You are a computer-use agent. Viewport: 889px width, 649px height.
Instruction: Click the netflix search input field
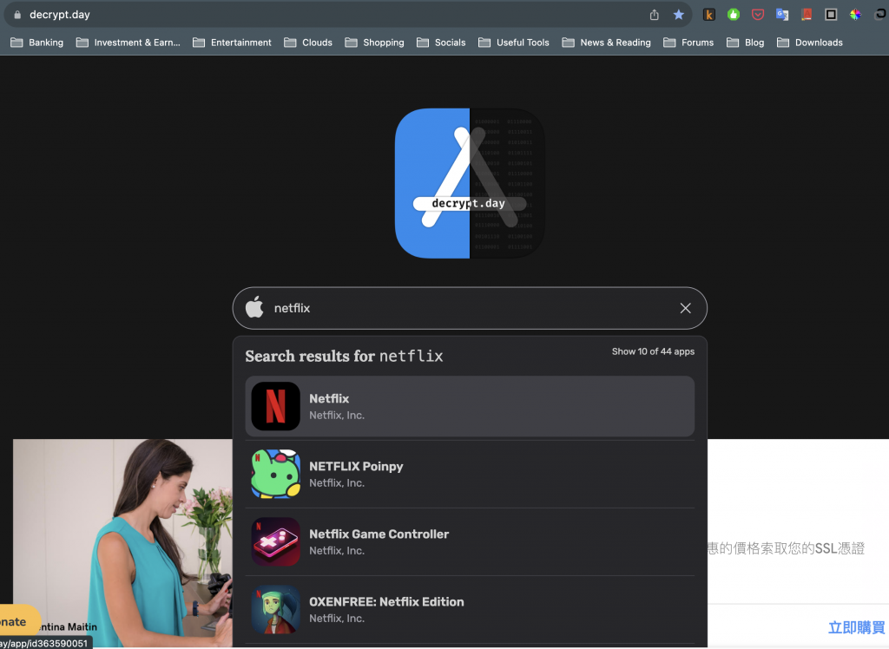point(470,308)
